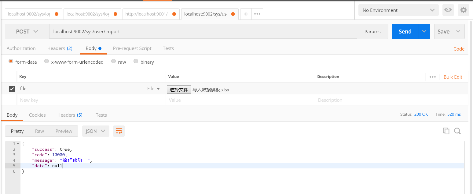Select Pretty response view
The height and width of the screenshot is (194, 473).
[x=17, y=131]
